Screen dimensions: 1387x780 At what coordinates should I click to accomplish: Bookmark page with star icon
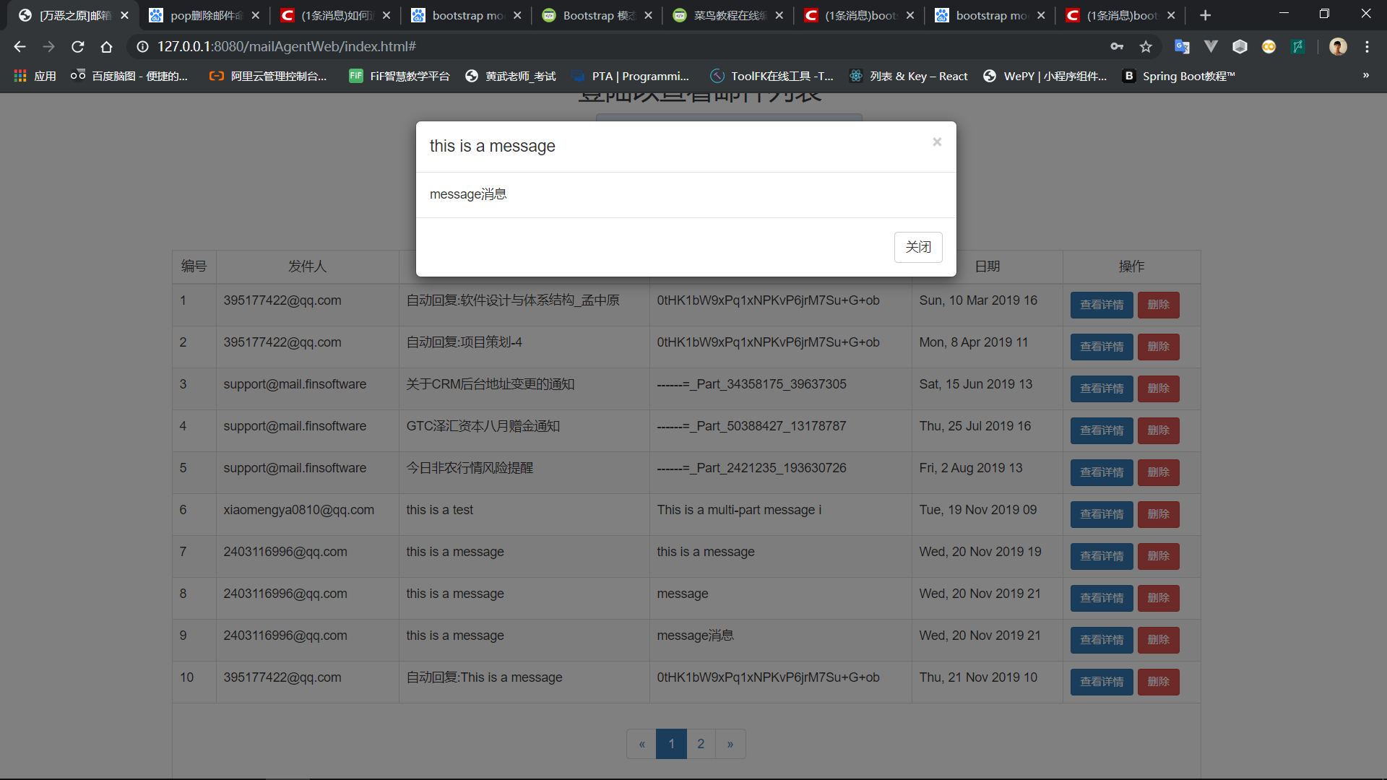[x=1146, y=47]
